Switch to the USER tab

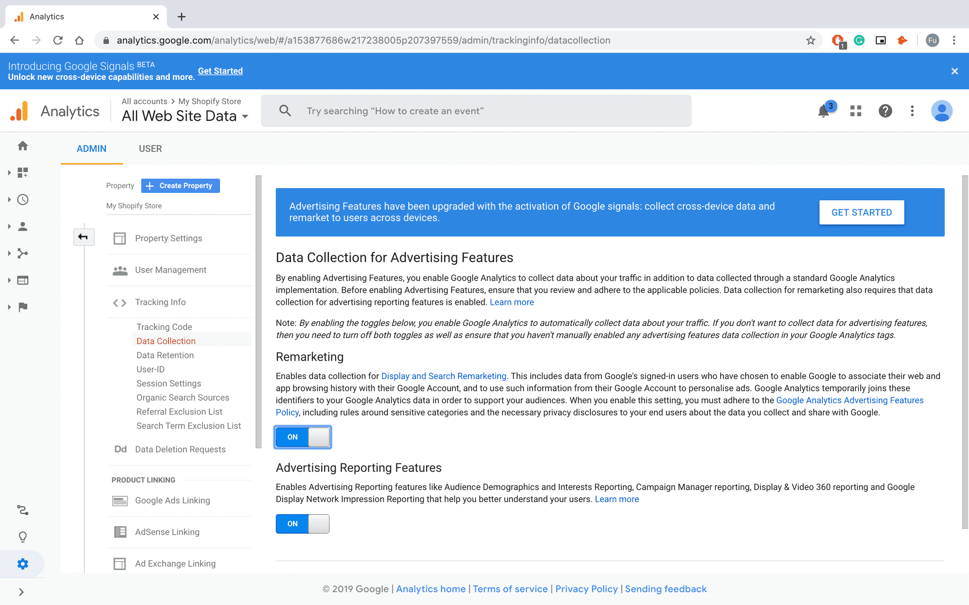(150, 148)
